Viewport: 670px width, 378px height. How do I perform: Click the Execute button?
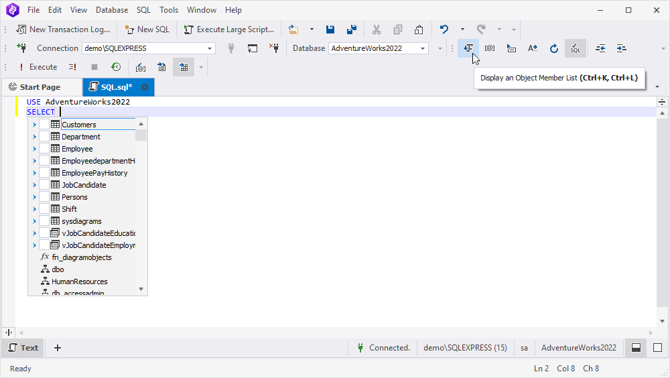pyautogui.click(x=37, y=67)
